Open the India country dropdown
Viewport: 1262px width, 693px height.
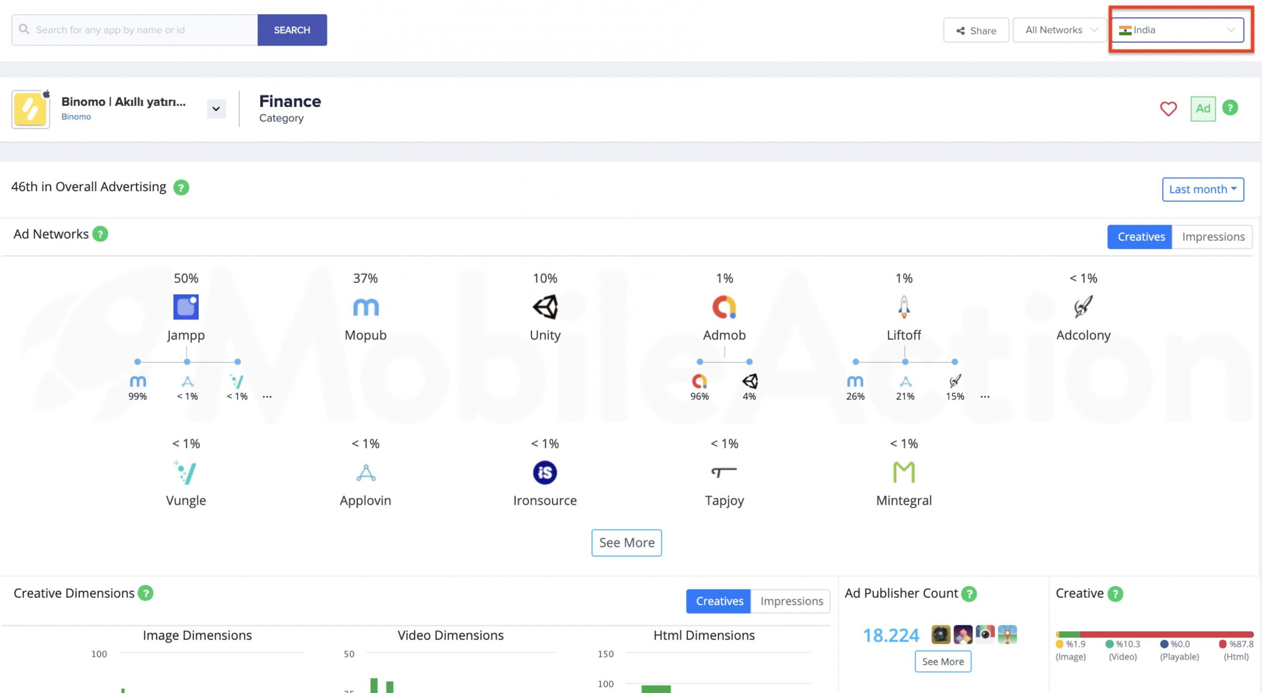(x=1178, y=30)
